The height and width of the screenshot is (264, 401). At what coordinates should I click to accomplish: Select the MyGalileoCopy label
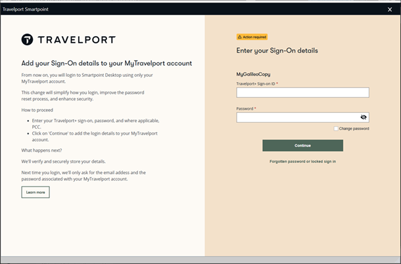(253, 74)
